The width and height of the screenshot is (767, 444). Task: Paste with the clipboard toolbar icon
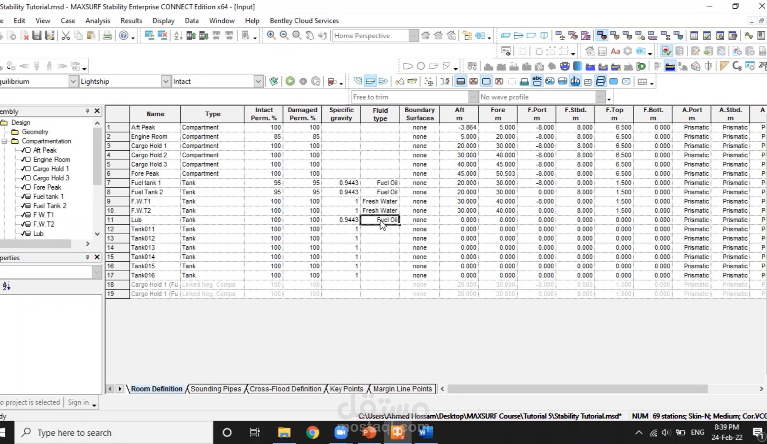coord(91,36)
